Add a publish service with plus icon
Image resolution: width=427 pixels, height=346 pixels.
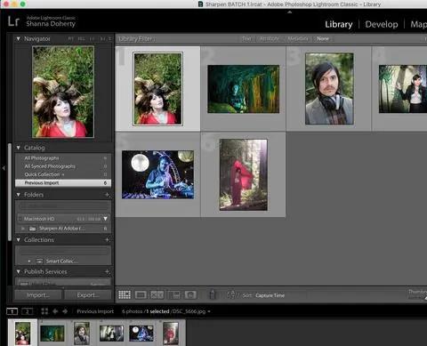pos(108,271)
